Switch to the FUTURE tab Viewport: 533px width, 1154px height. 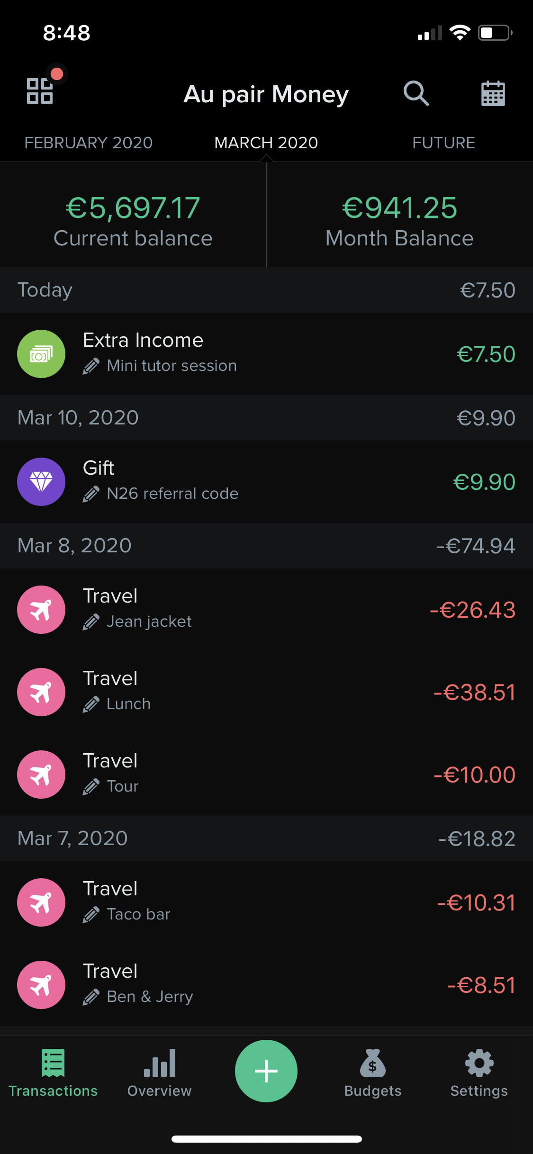click(x=443, y=143)
